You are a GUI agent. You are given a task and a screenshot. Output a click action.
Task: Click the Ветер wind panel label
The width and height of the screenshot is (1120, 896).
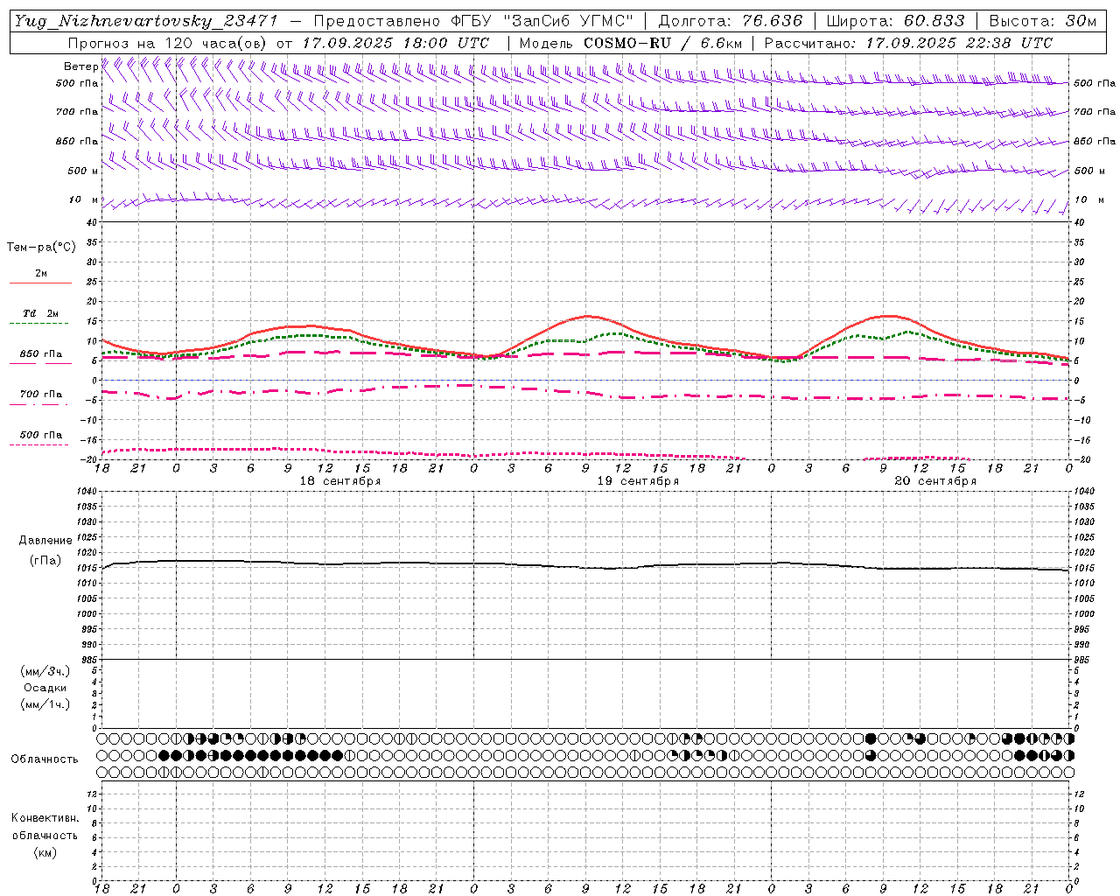pyautogui.click(x=80, y=66)
